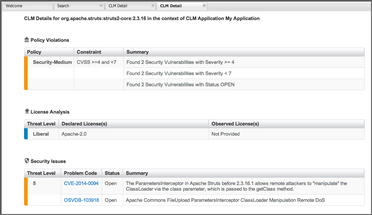Viewport: 372px width, 215px height.
Task: Open the OSVDB-103918 issue link
Action: coord(82,200)
